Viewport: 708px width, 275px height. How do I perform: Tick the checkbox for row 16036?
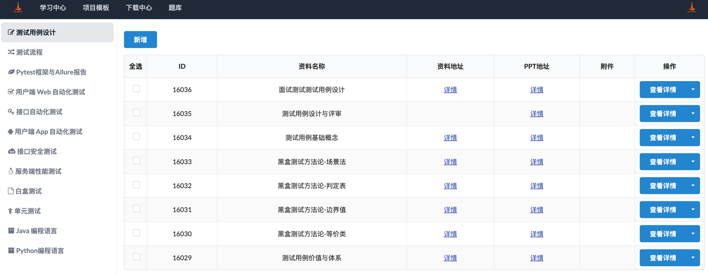136,89
